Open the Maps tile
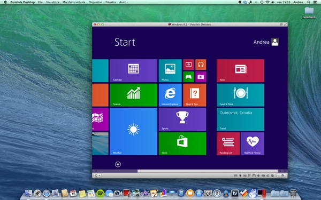Viewport: 321px width, 200px height. 101,119
